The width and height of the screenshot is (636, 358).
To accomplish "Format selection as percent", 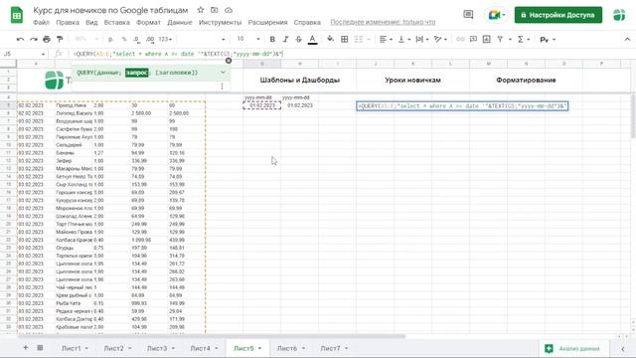I will (124, 40).
